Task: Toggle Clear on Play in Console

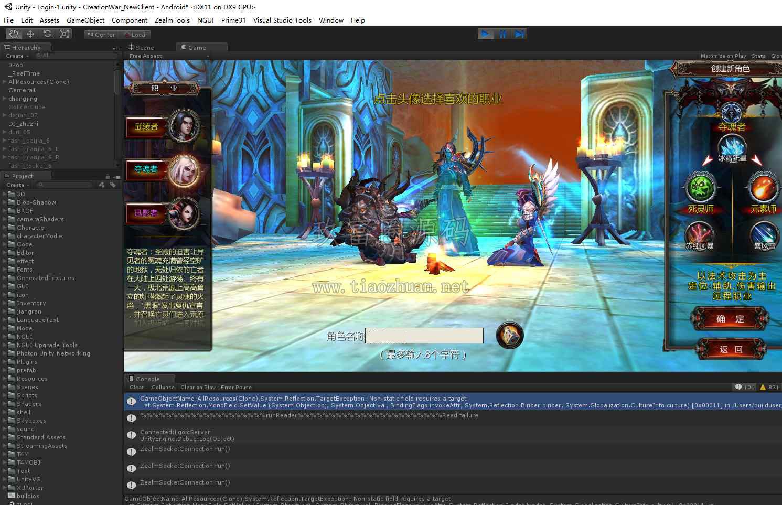Action: pos(198,388)
